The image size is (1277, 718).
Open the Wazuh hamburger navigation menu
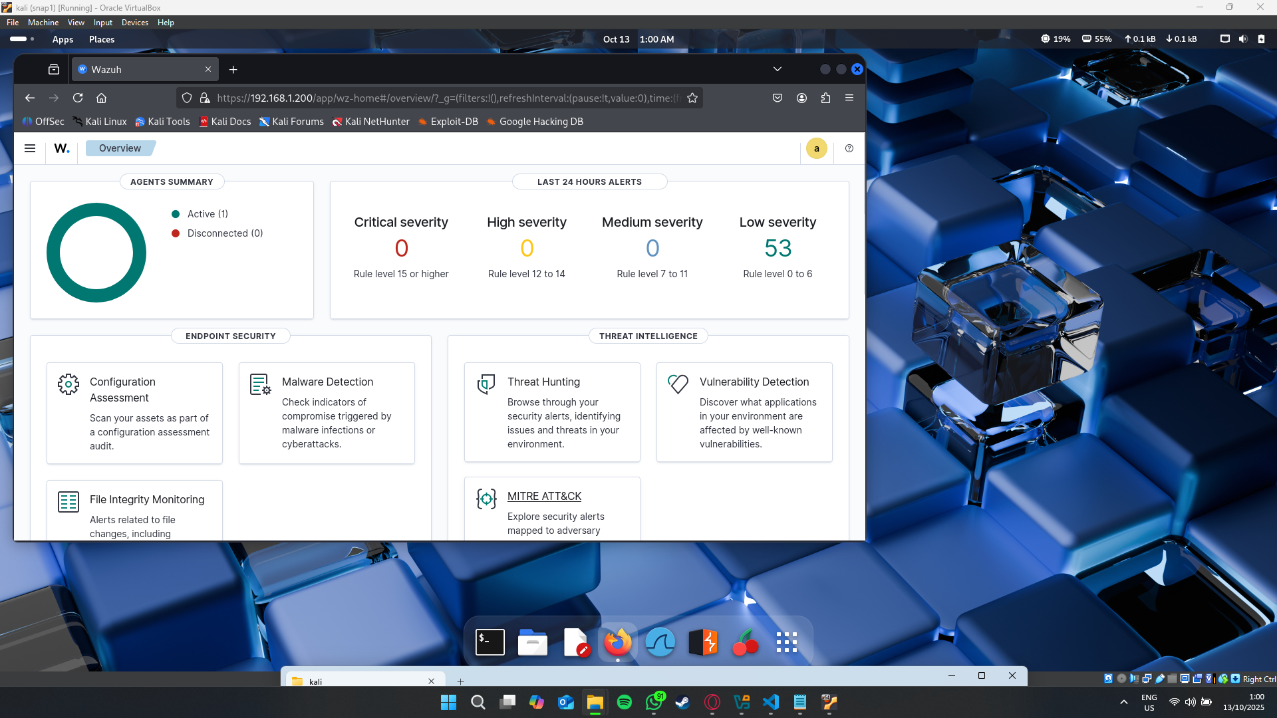click(30, 148)
